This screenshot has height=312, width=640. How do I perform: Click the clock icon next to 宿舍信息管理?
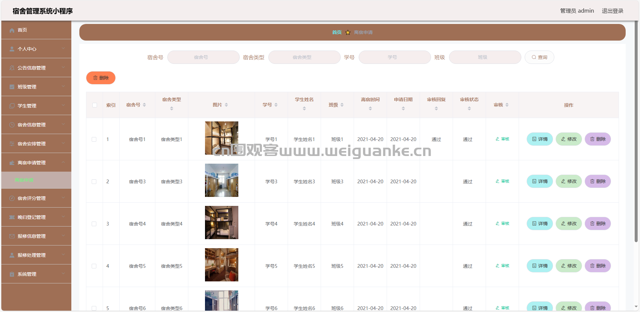point(12,125)
